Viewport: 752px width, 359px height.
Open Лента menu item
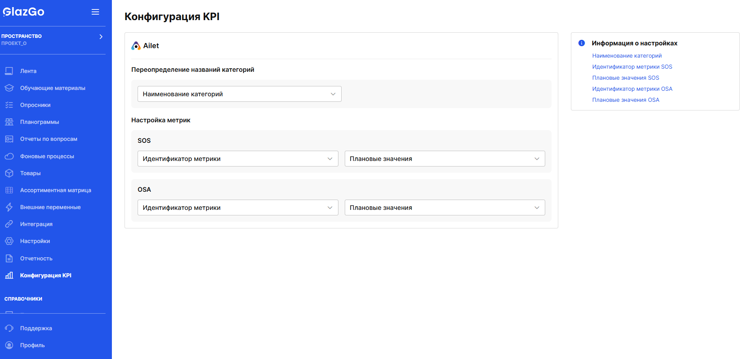[x=28, y=71]
